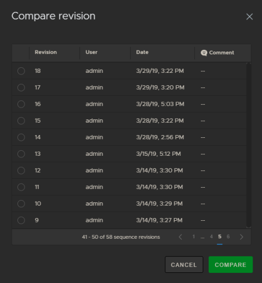Close the Compare revision dialog
262x283 pixels.
coord(249,17)
